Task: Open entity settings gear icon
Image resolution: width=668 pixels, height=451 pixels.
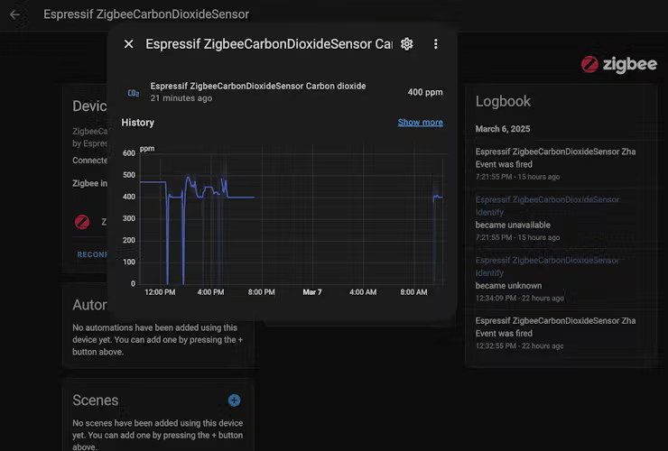Action: tap(407, 44)
